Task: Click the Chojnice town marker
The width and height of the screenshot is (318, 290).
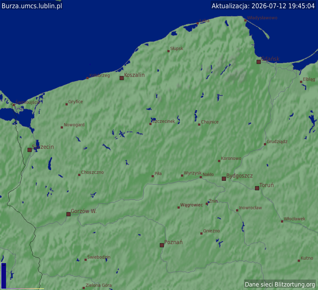Action: [x=199, y=125]
